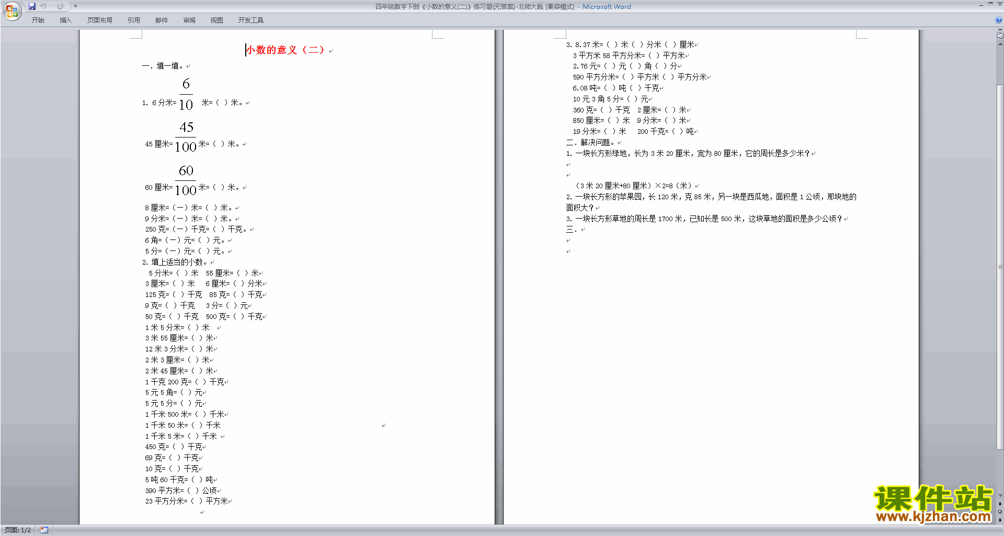Open the 审阅 ribbon tab
This screenshot has height=536, width=1004.
tap(189, 20)
